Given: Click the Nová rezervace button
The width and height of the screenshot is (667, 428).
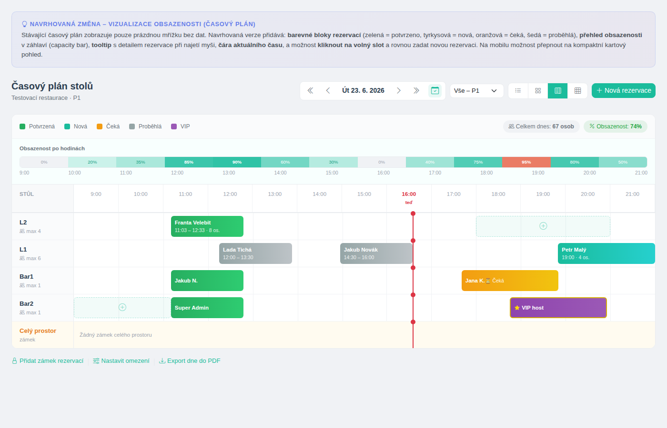Looking at the screenshot, I should 624,90.
